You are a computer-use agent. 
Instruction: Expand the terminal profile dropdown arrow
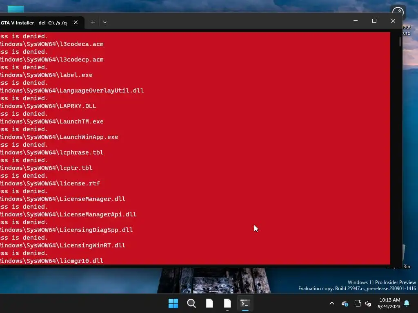click(105, 22)
